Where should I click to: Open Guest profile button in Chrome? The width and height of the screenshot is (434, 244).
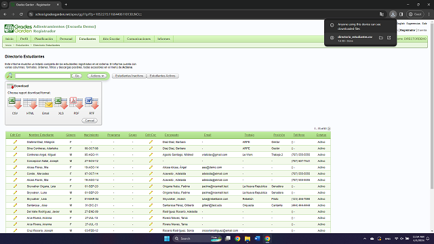coord(415,14)
